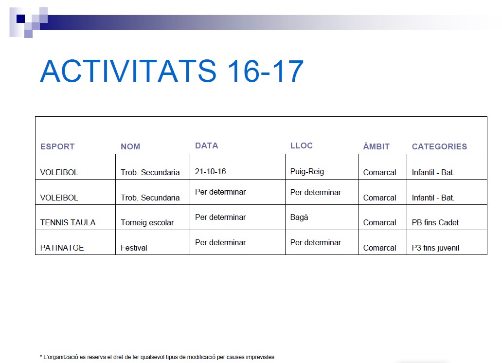Select the PATINATGE sport cell
Image resolution: width=502 pixels, height=363 pixels.
pyautogui.click(x=62, y=248)
